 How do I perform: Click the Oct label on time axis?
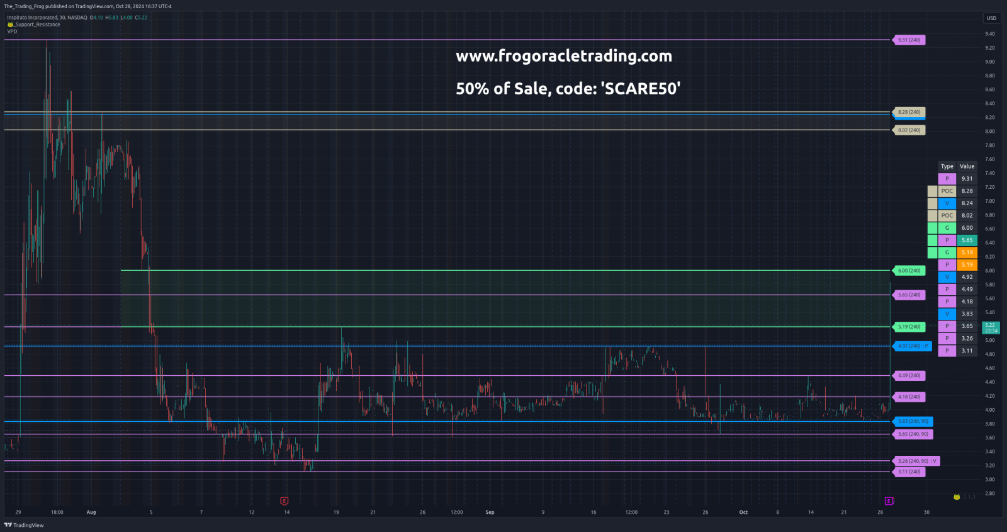point(743,512)
